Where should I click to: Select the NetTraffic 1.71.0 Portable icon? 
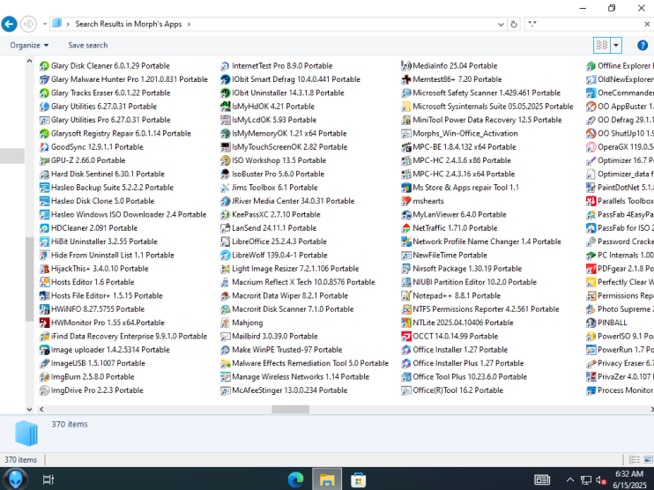405,228
